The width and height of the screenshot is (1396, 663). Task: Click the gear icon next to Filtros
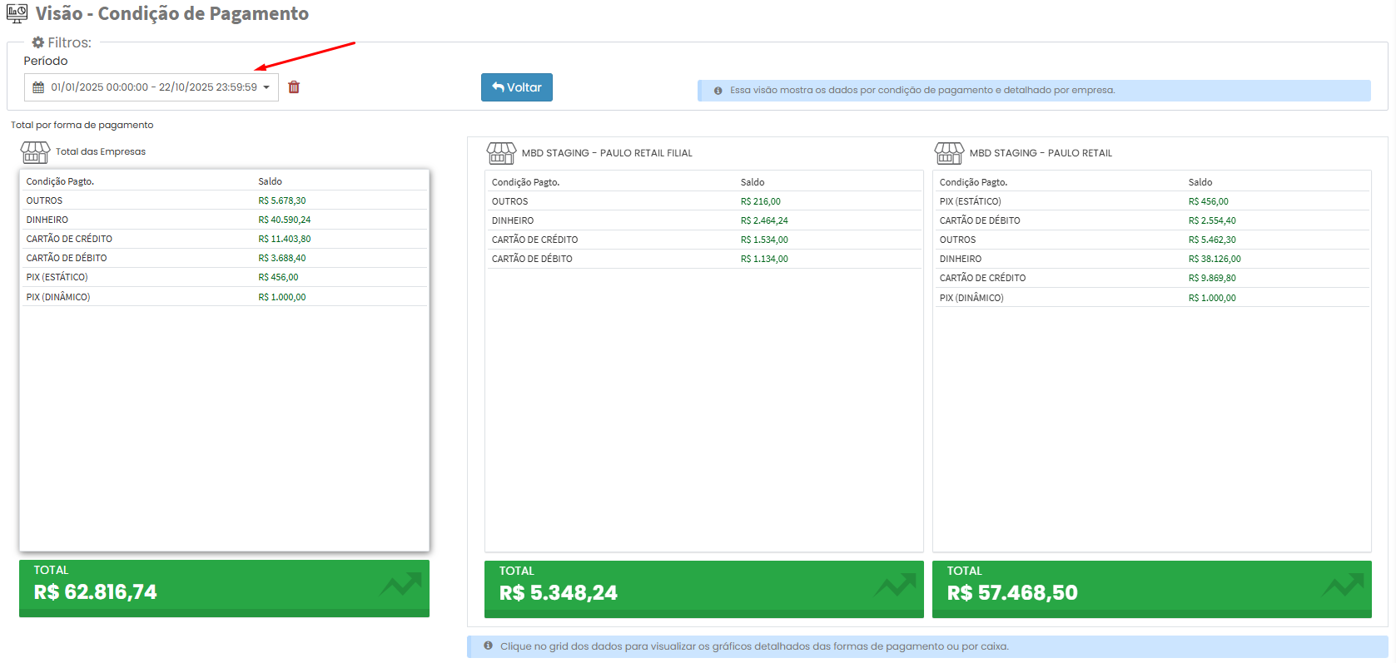pos(37,42)
